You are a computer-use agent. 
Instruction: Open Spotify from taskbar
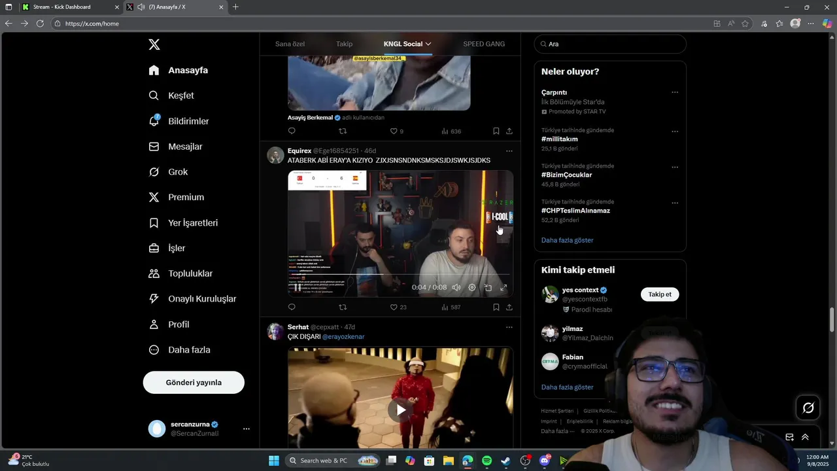pos(487,461)
